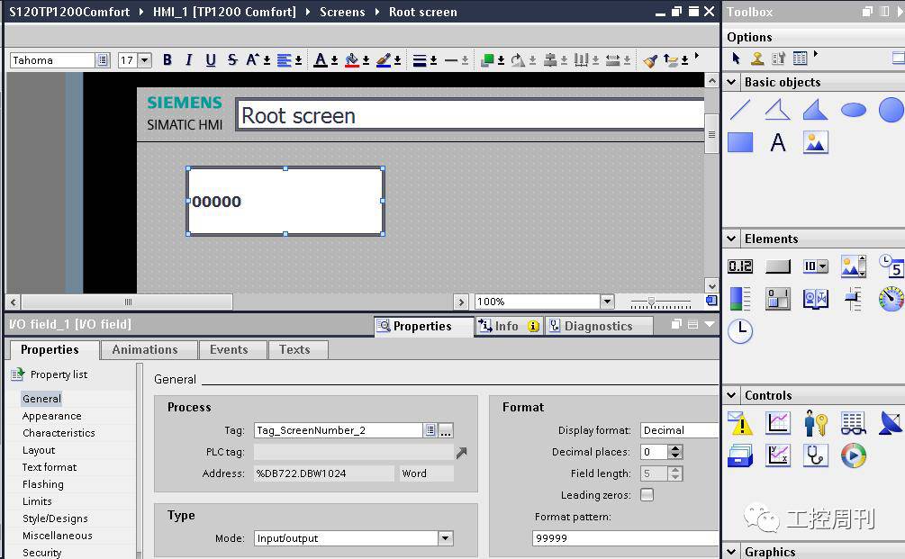Toggle italic text formatting
The height and width of the screenshot is (559, 905).
point(189,60)
